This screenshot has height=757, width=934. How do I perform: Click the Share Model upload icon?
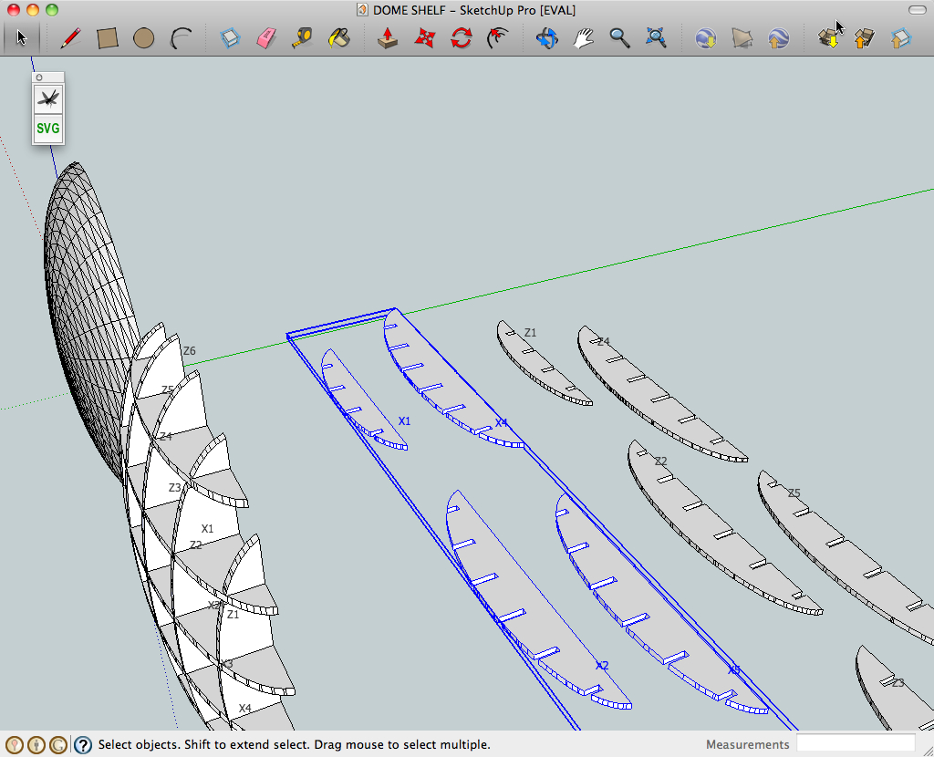(x=865, y=38)
